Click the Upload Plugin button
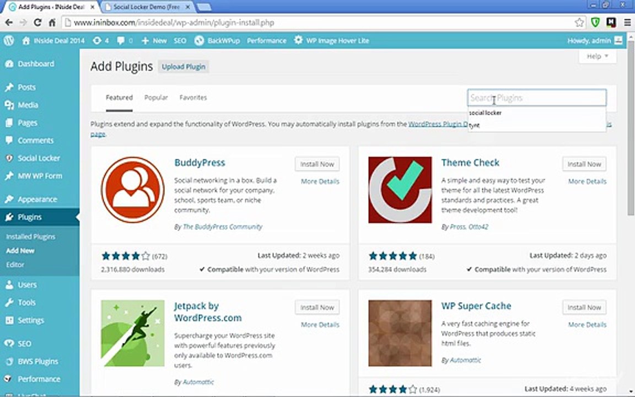 [x=184, y=66]
